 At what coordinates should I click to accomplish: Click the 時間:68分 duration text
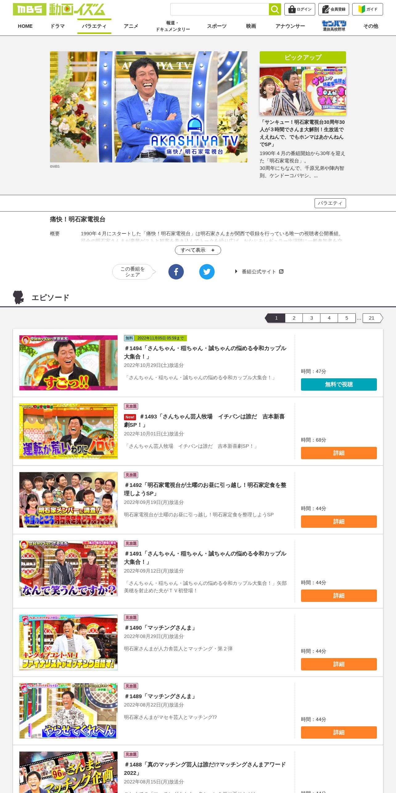point(314,440)
